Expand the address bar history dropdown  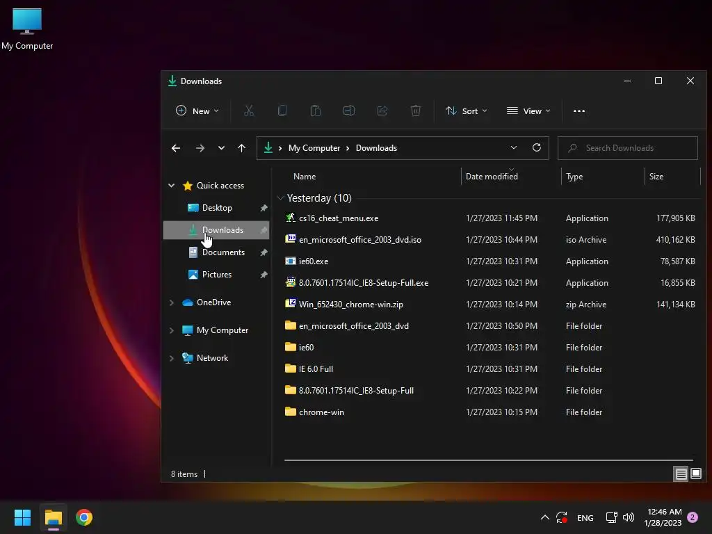(514, 147)
